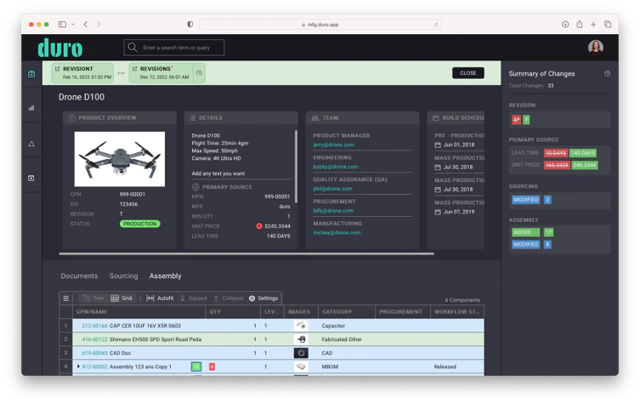Click the blue MODIFIED badge under Assembly

tap(526, 244)
